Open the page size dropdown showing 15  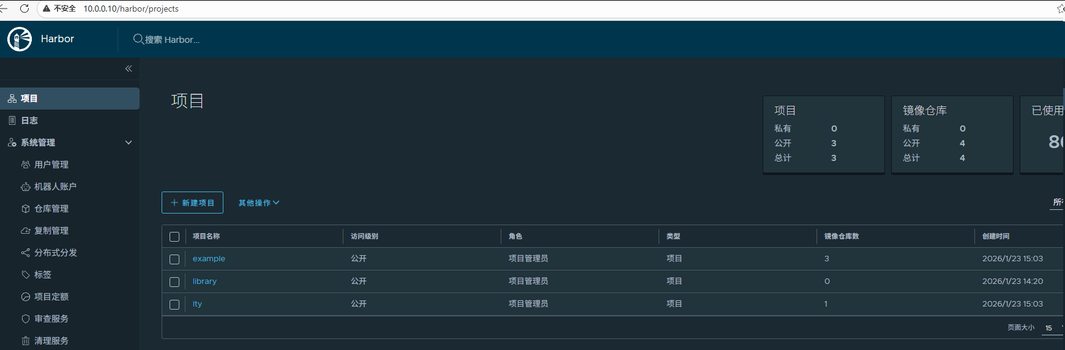click(x=1053, y=328)
